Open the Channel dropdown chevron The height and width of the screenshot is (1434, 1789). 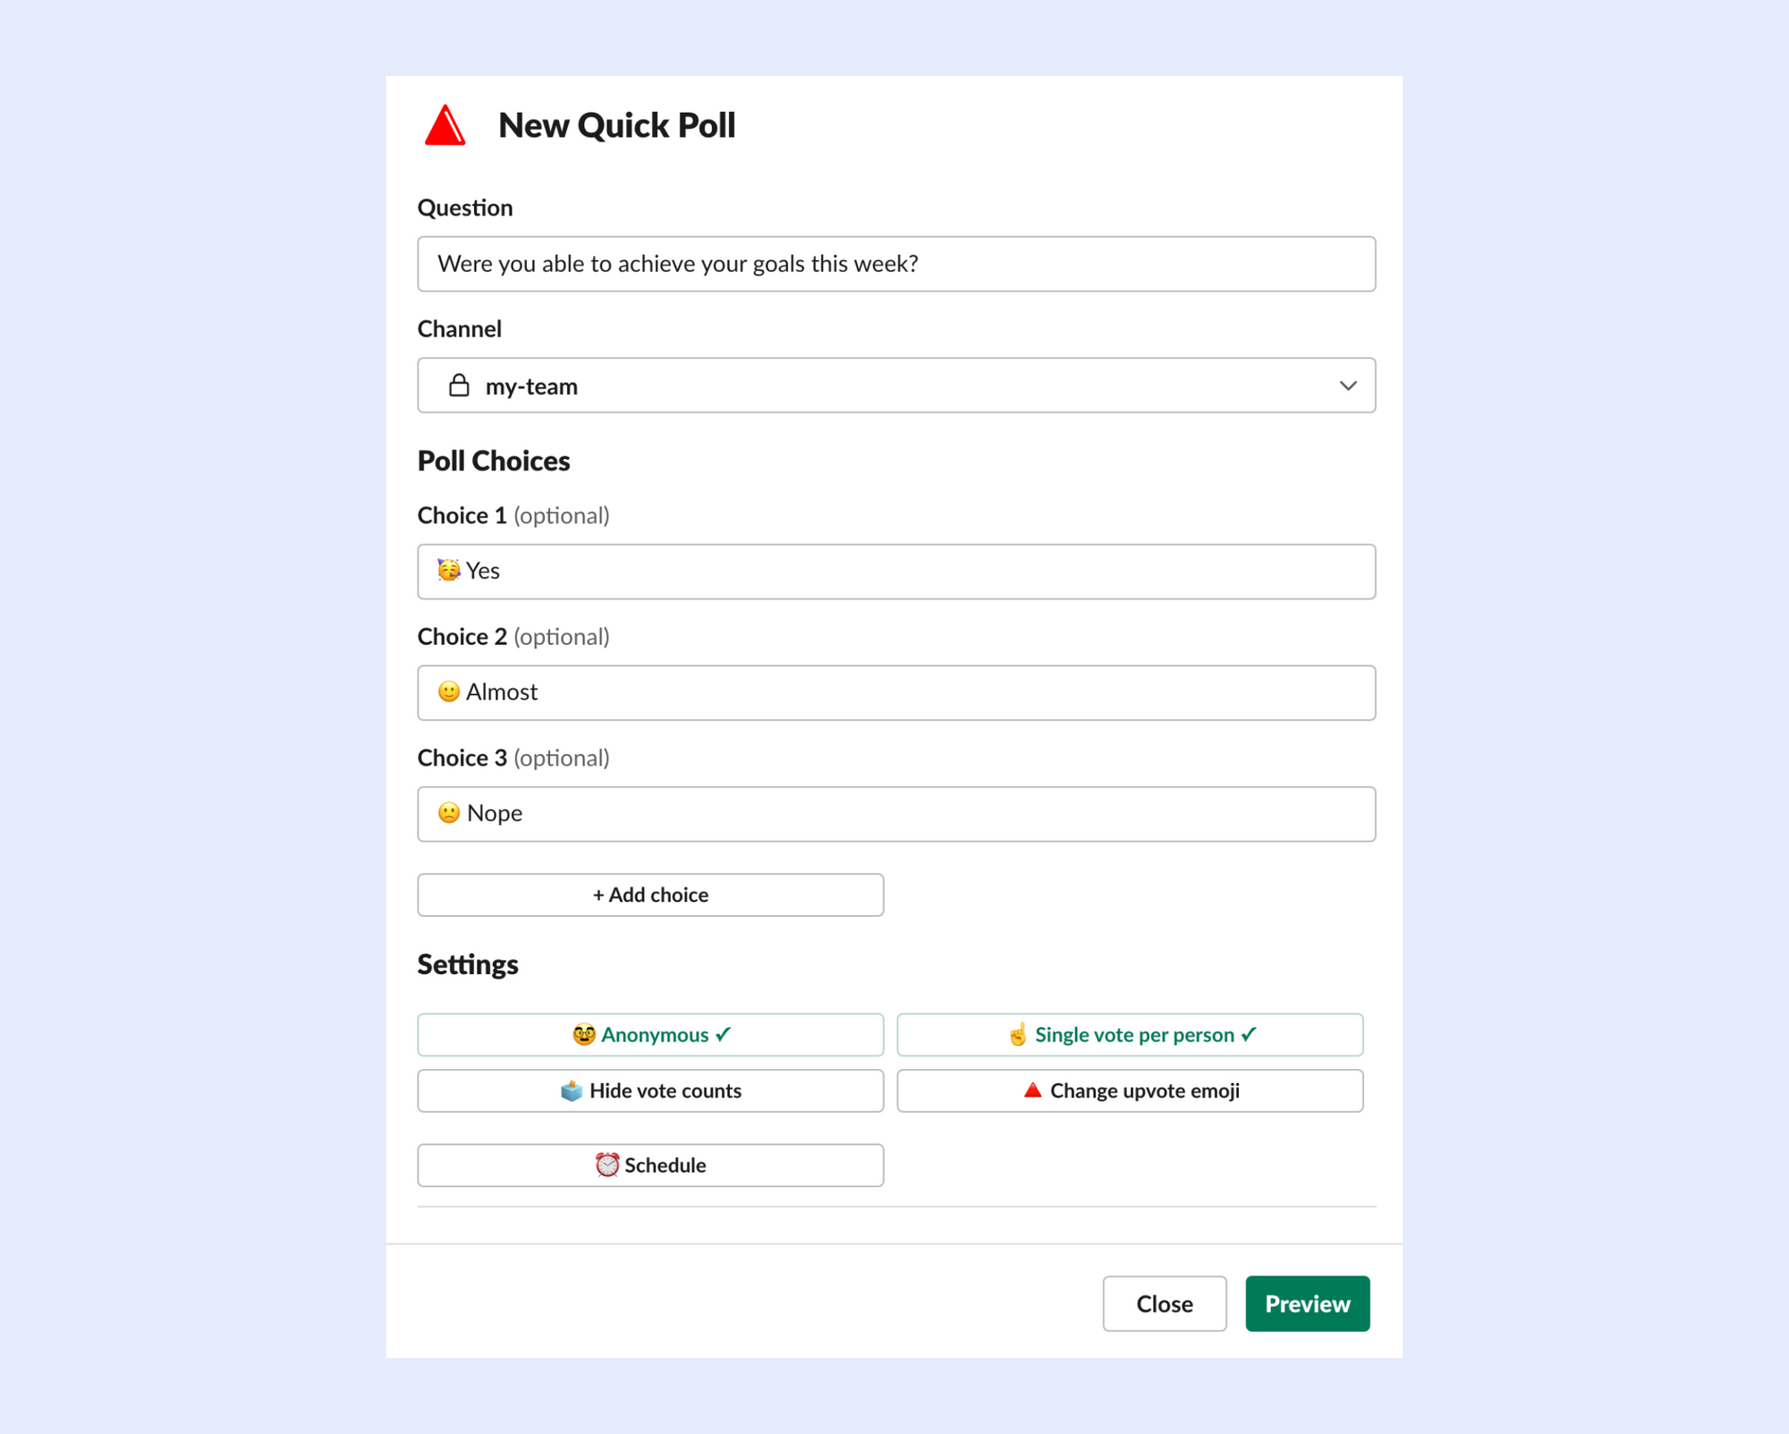pyautogui.click(x=1348, y=386)
